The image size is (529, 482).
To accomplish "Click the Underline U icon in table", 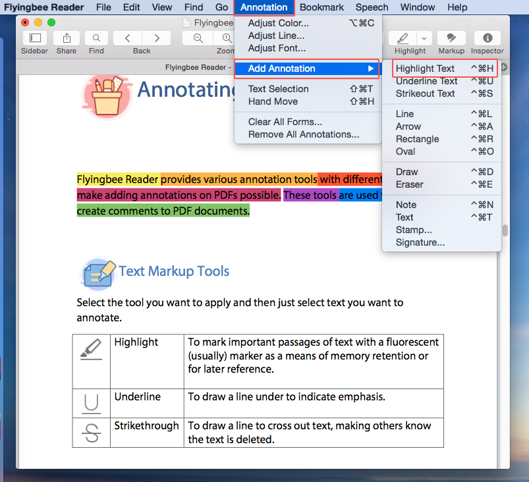I will [92, 404].
